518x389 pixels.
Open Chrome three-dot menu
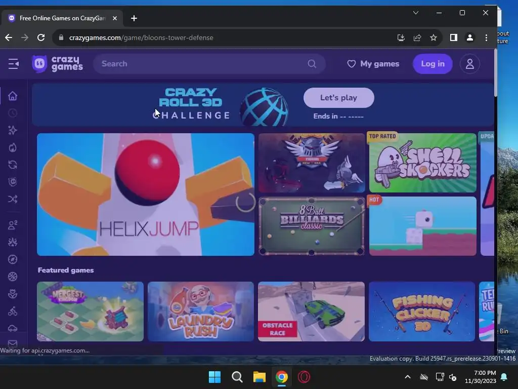click(486, 37)
